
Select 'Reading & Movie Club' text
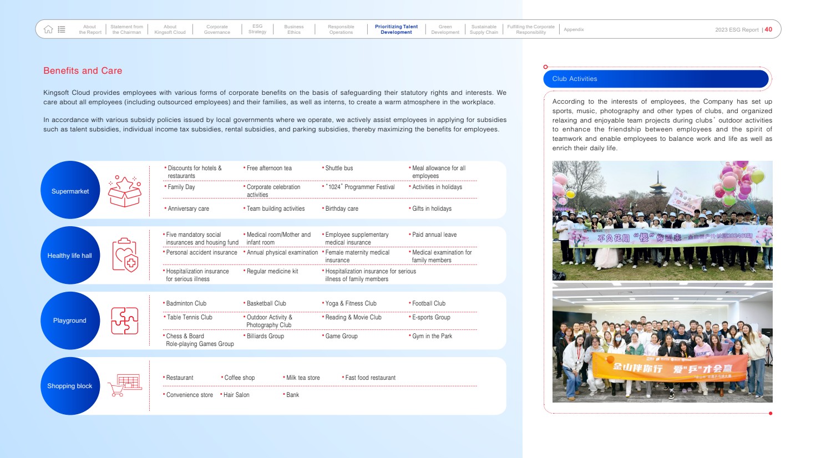353,317
